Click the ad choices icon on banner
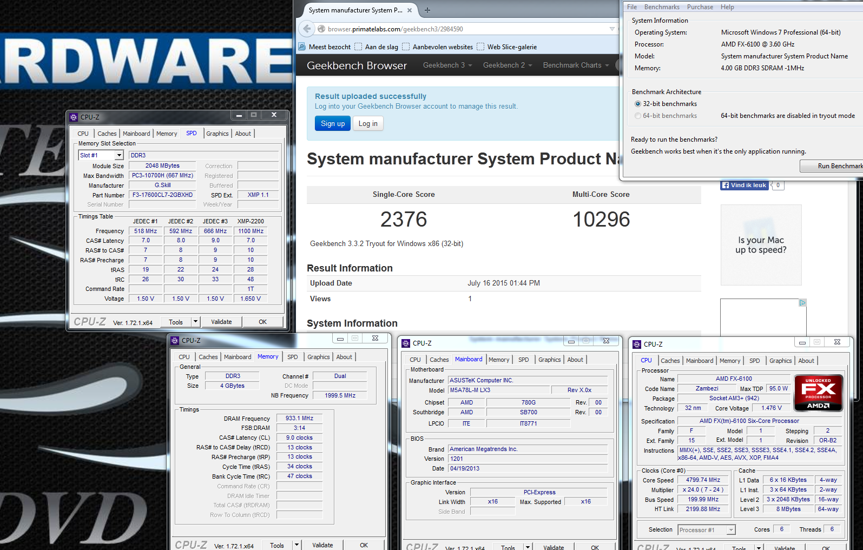This screenshot has height=550, width=863. [802, 303]
